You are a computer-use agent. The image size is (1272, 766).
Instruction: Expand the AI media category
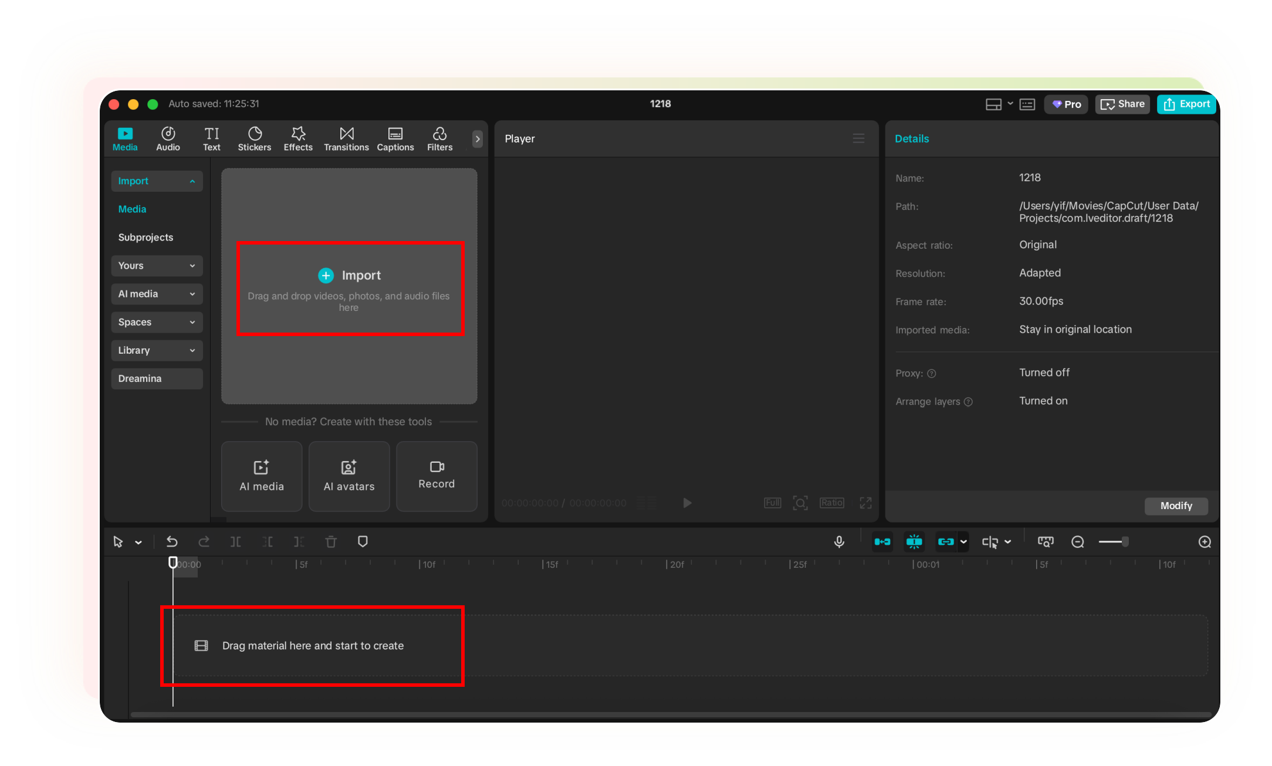click(157, 293)
